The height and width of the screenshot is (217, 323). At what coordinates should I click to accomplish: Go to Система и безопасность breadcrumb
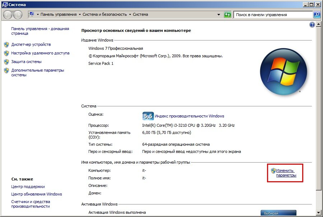pyautogui.click(x=105, y=14)
